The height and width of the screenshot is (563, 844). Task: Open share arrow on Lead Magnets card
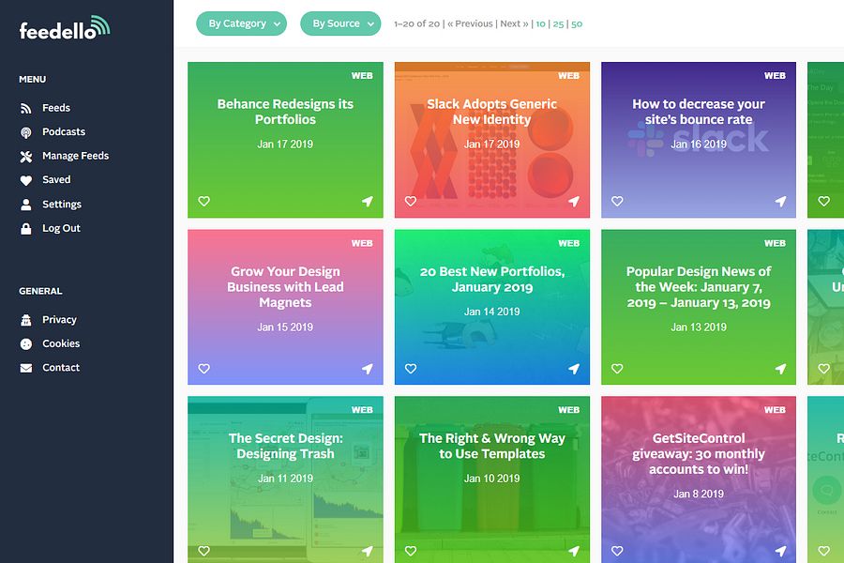point(367,369)
